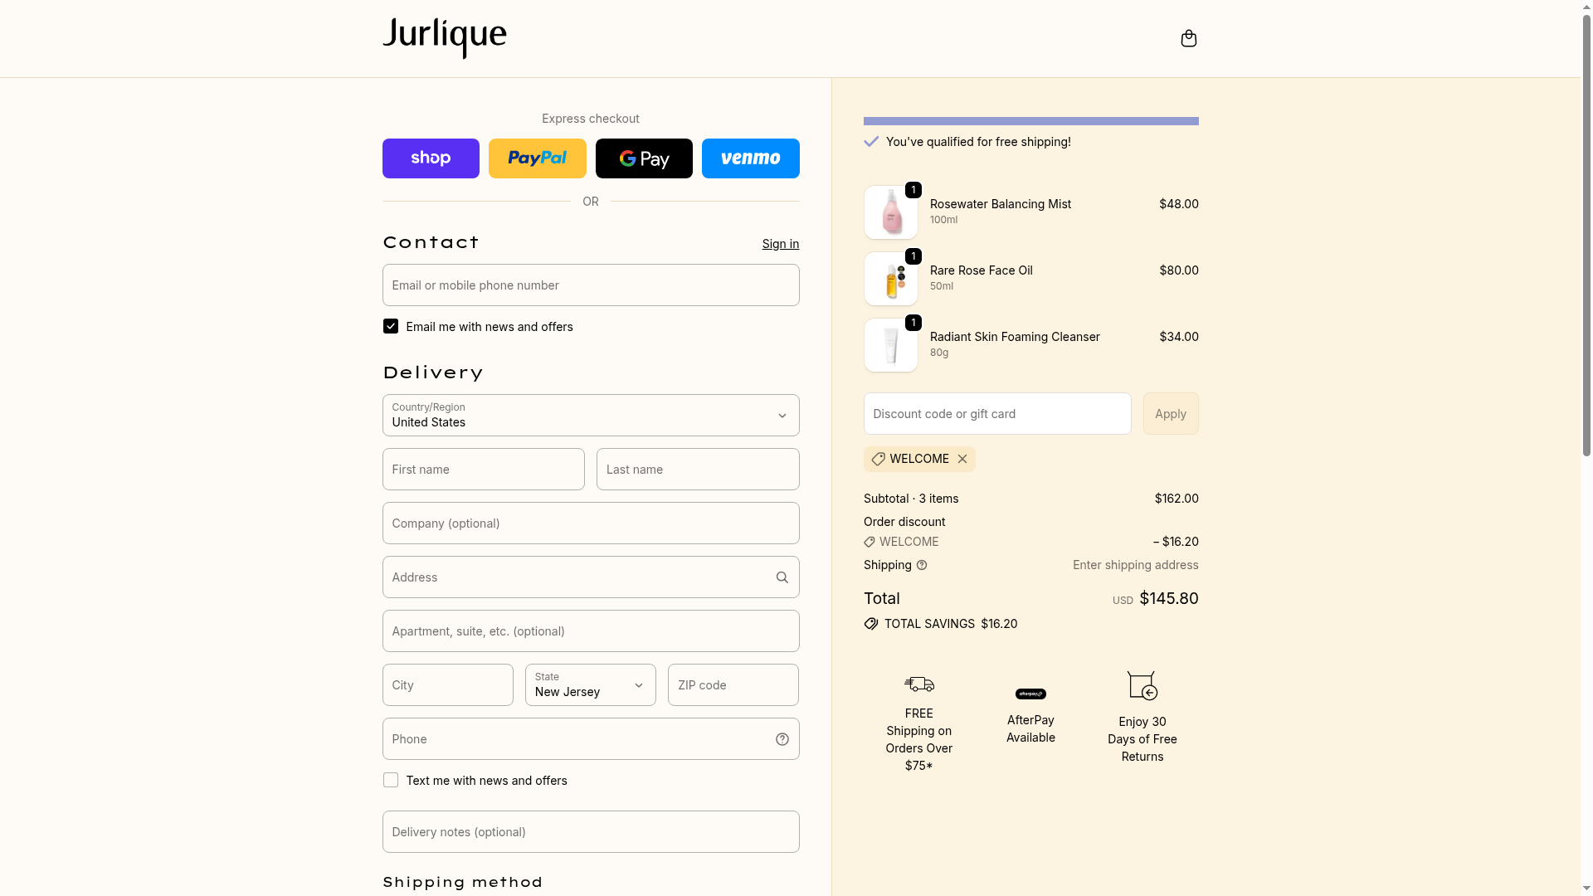Open the shopping bag cart icon
The width and height of the screenshot is (1593, 896).
click(x=1188, y=39)
